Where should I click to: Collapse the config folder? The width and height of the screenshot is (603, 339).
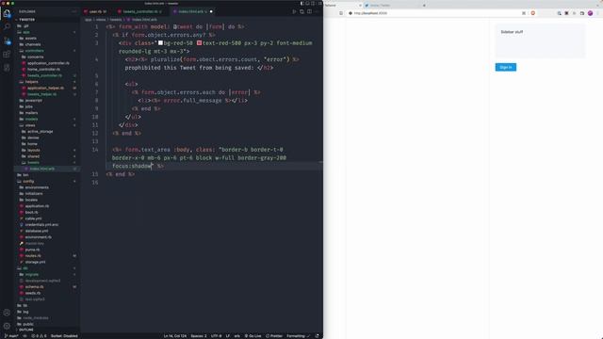[28, 181]
